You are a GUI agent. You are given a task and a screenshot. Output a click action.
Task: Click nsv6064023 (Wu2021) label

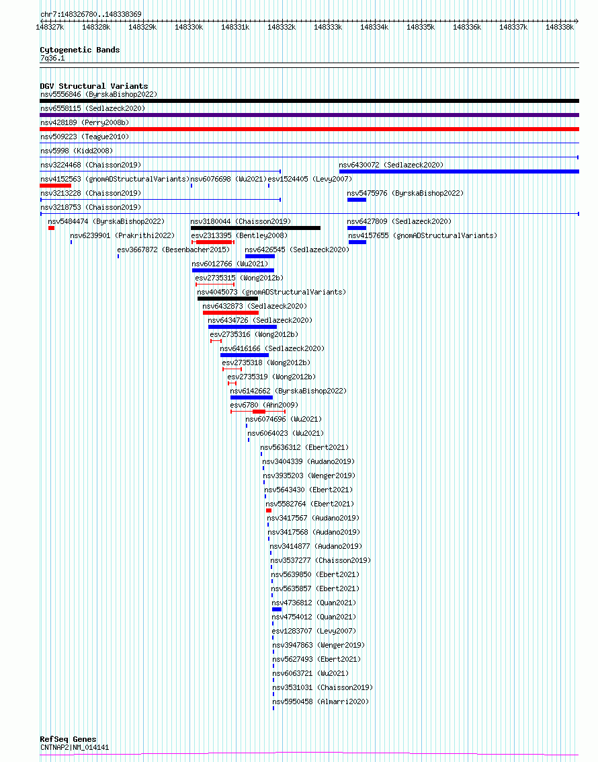coord(286,432)
